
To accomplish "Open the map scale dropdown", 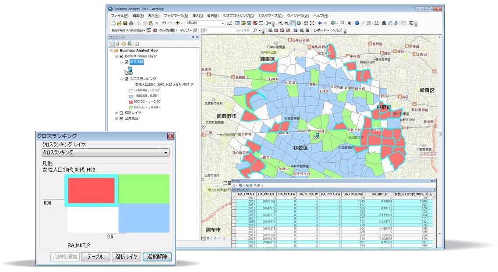I will pyautogui.click(x=223, y=23).
